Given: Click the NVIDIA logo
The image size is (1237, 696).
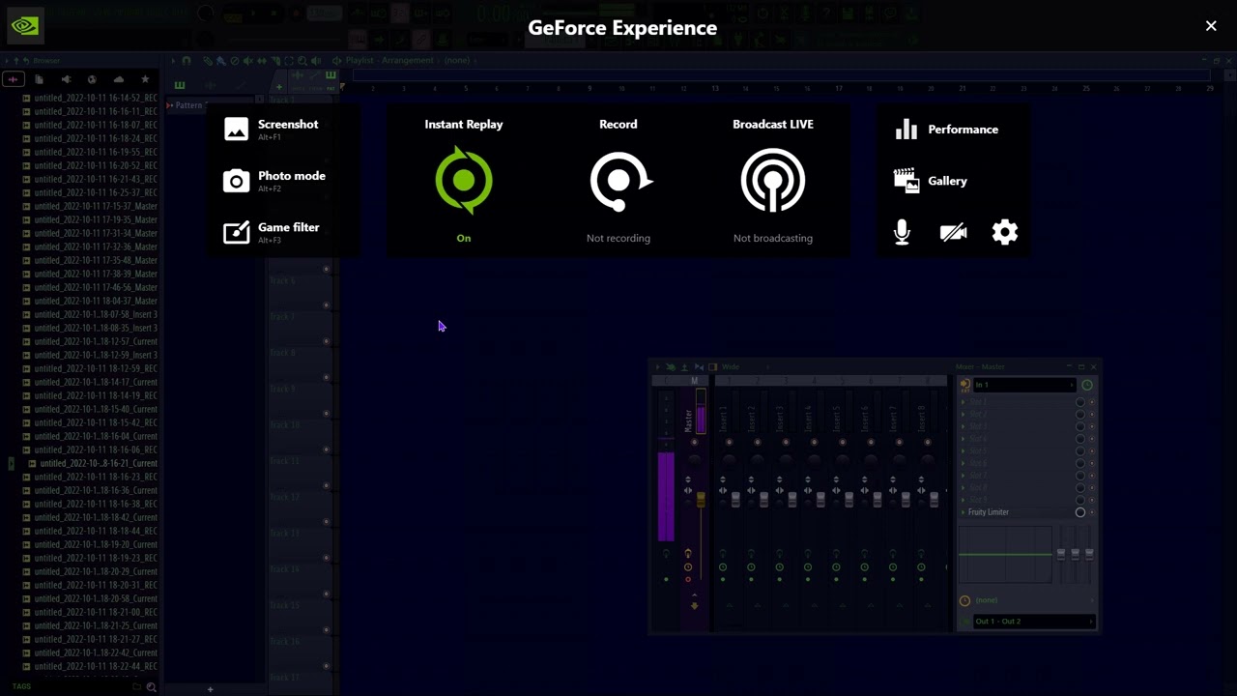Looking at the screenshot, I should 25,26.
